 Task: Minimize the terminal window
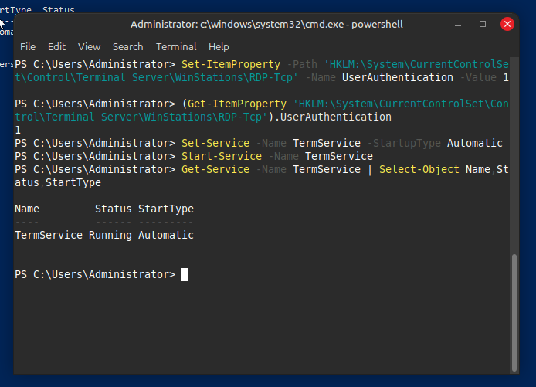click(459, 24)
